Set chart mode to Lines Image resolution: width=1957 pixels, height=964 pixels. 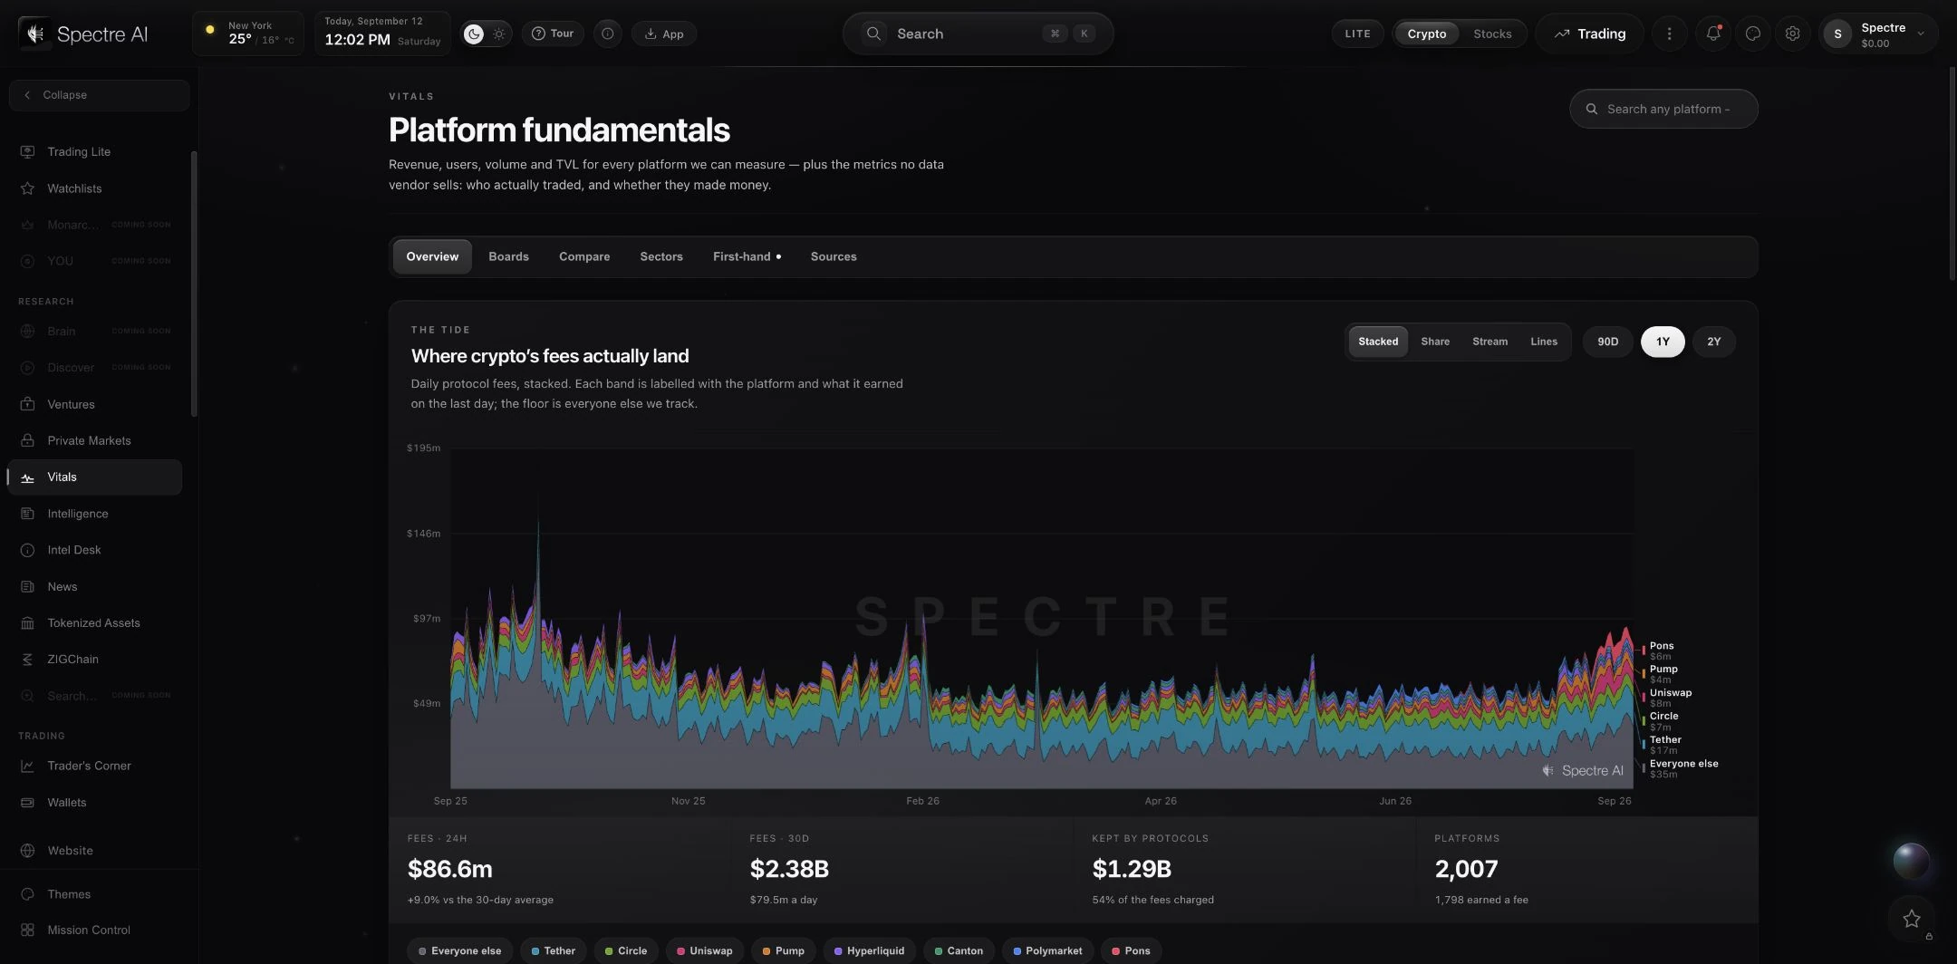pos(1544,342)
